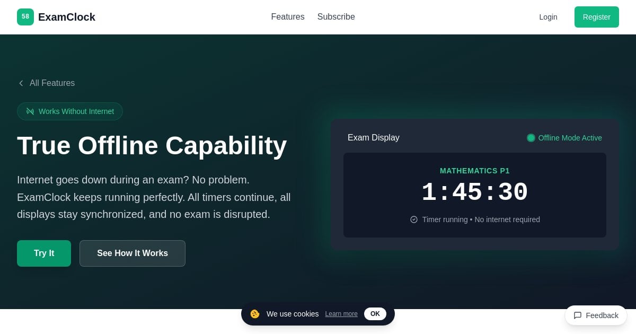Accept cookies with the OK button

coord(375,314)
